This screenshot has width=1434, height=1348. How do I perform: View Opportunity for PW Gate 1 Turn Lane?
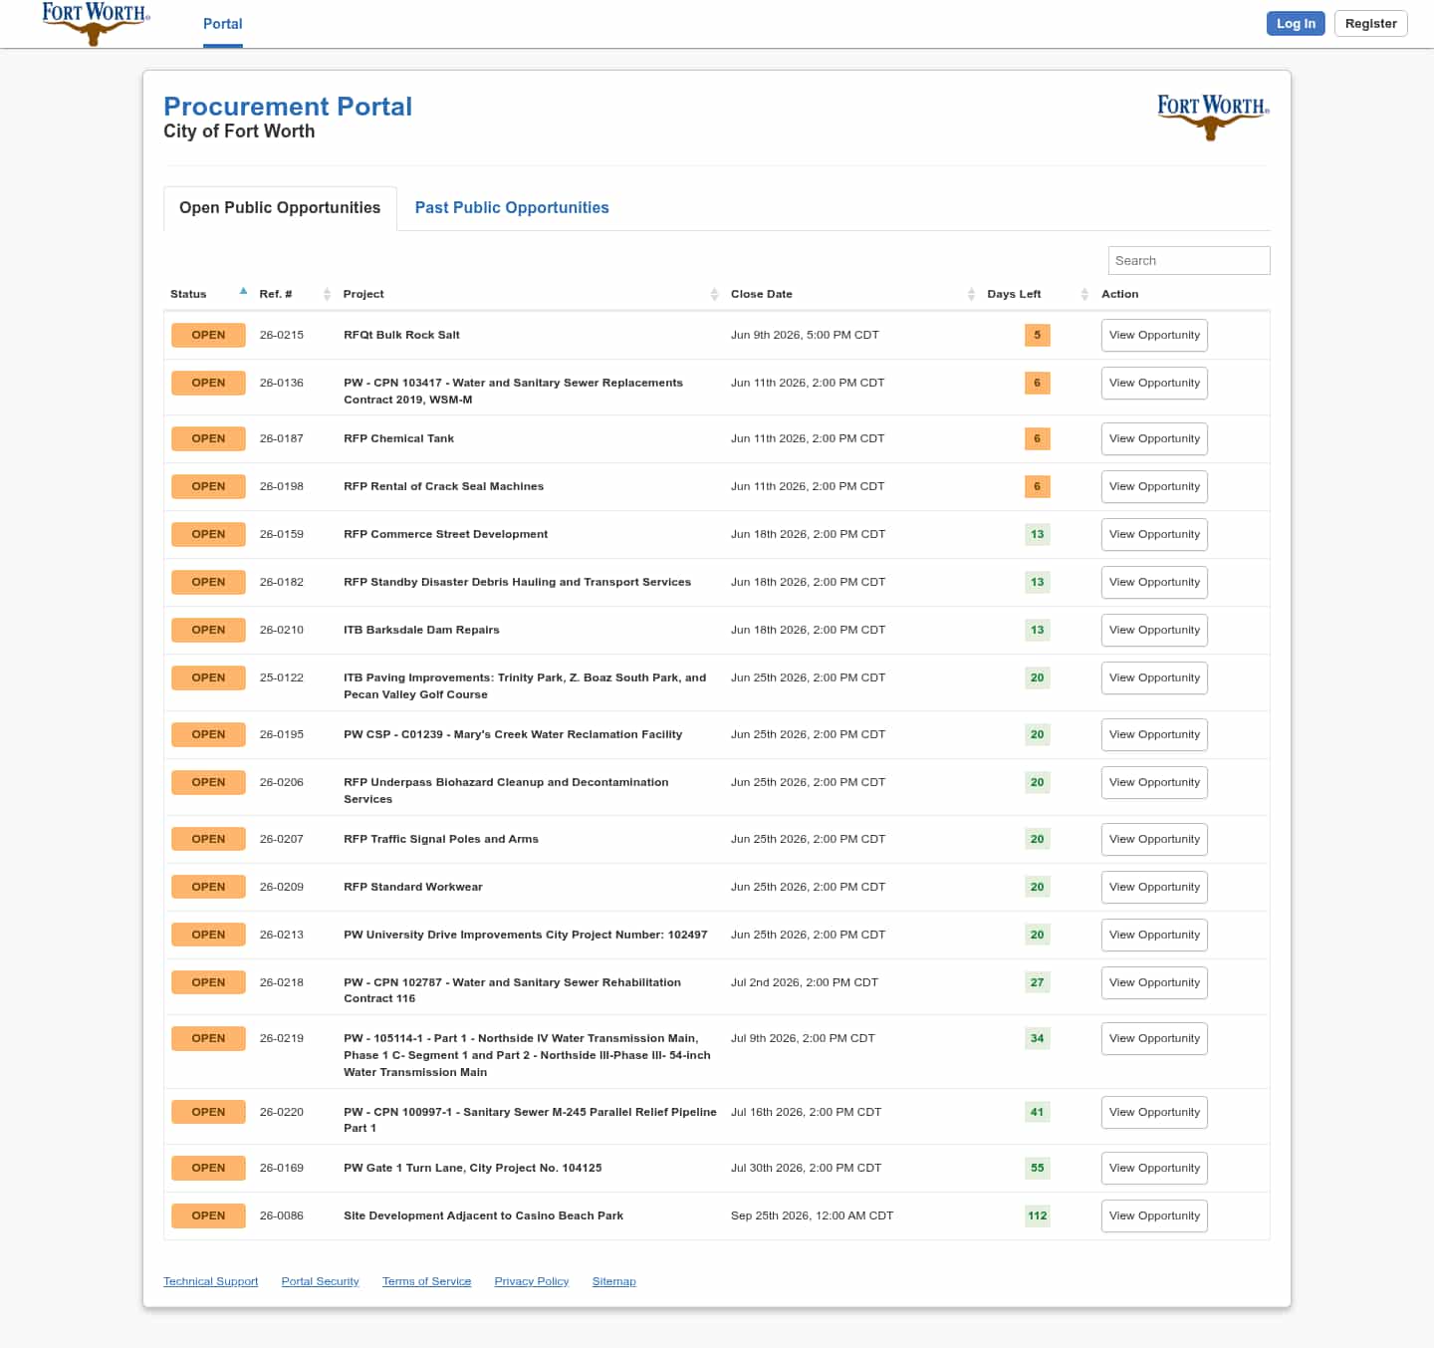click(1154, 1168)
